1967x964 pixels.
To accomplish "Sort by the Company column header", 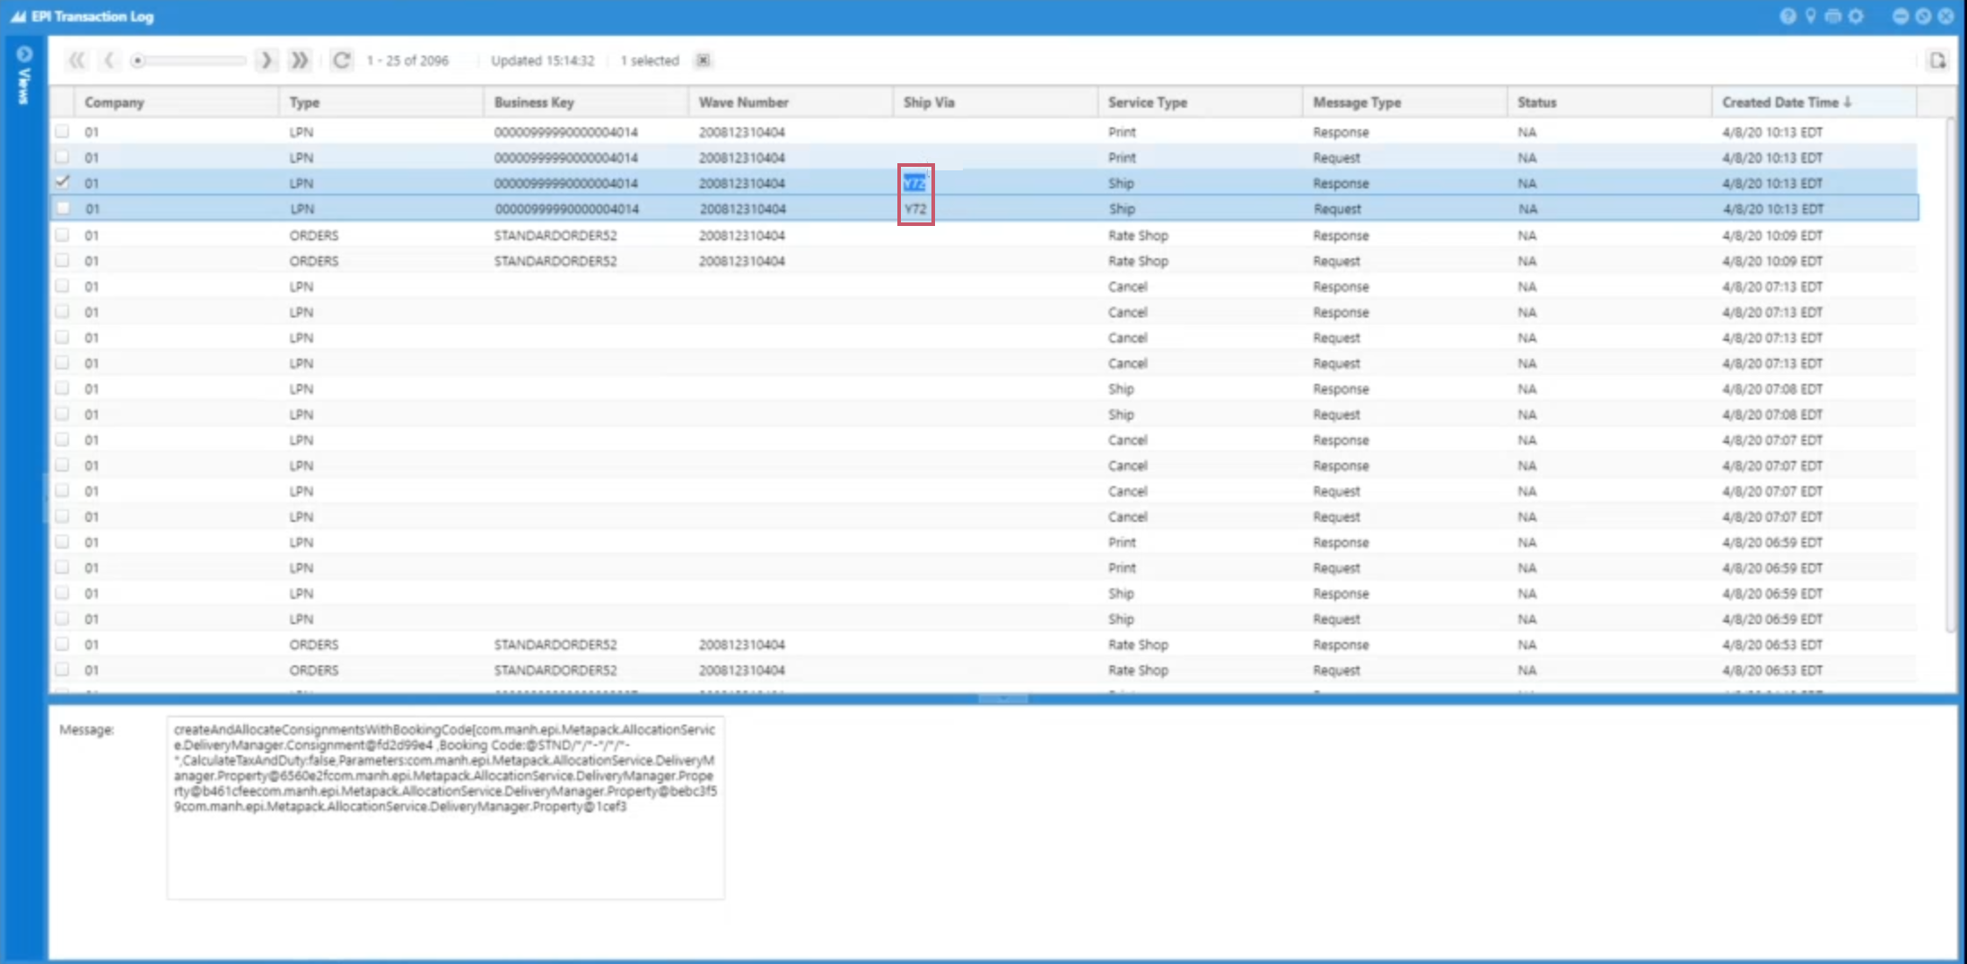I will point(177,102).
